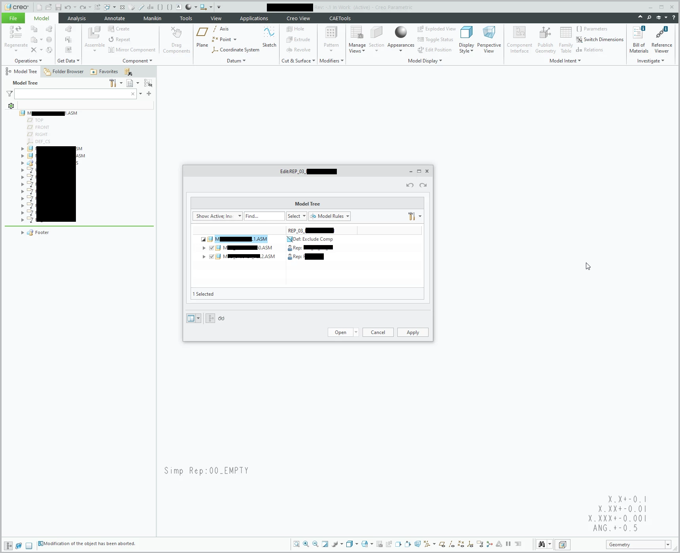
Task: Click the Def: Exclude Comp cell
Action: coord(310,239)
